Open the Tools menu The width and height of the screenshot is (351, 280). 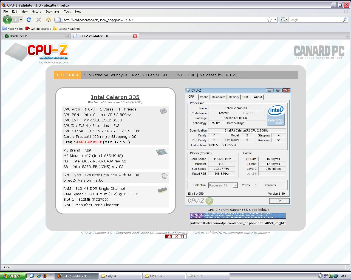[x=67, y=11]
